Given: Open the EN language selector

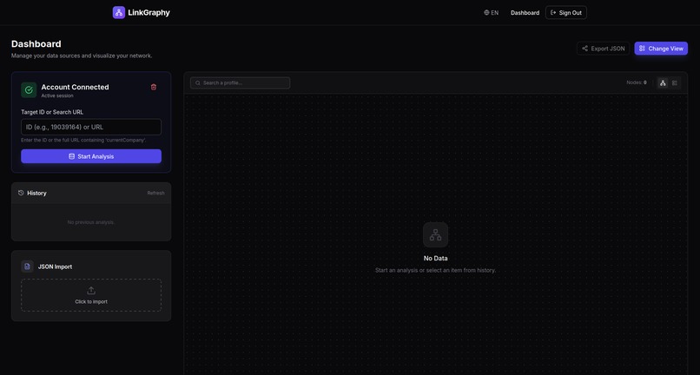Looking at the screenshot, I should [491, 12].
